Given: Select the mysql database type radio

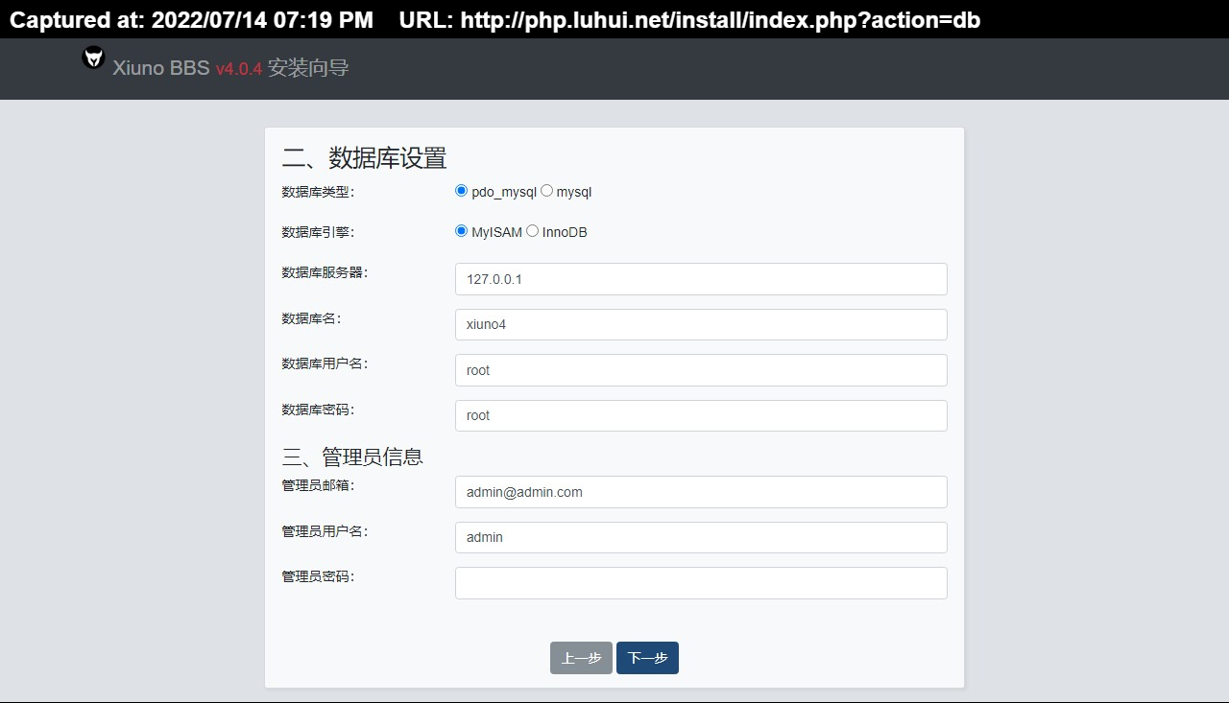Looking at the screenshot, I should [547, 191].
